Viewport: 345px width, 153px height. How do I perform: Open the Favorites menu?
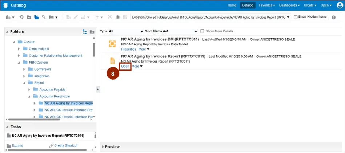(x=266, y=5)
